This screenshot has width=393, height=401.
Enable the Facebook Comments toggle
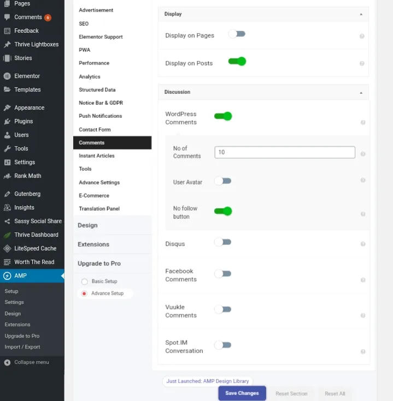pyautogui.click(x=223, y=274)
